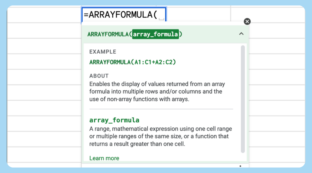Viewport: 312px width, 173px height.
Task: Click the highlighted array_formula argument chip
Action: pos(155,34)
